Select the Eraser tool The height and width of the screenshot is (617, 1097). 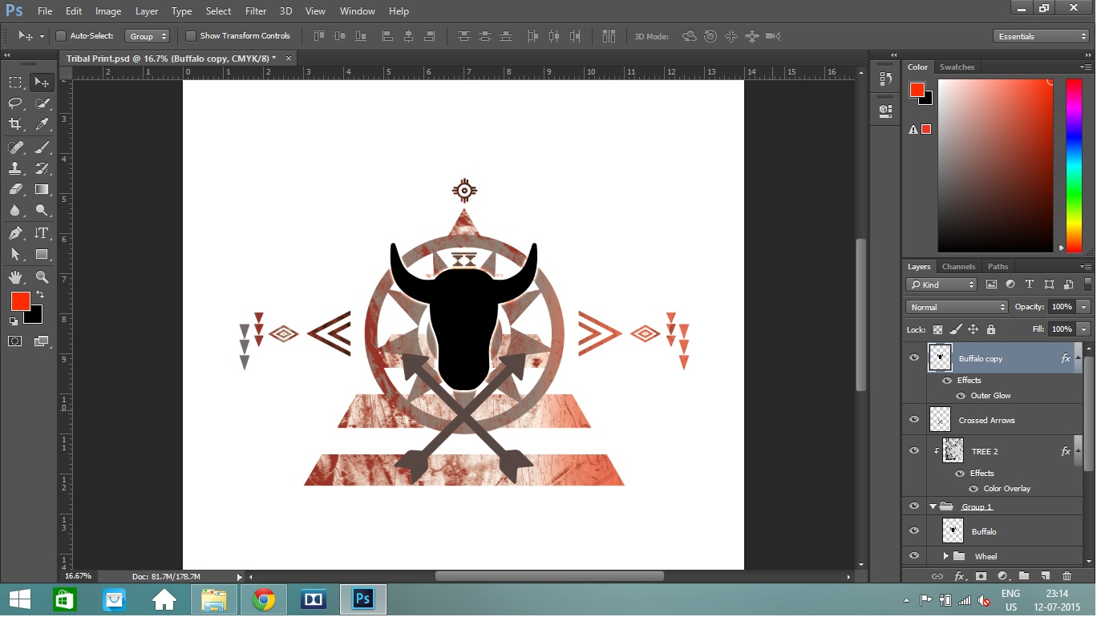15,190
